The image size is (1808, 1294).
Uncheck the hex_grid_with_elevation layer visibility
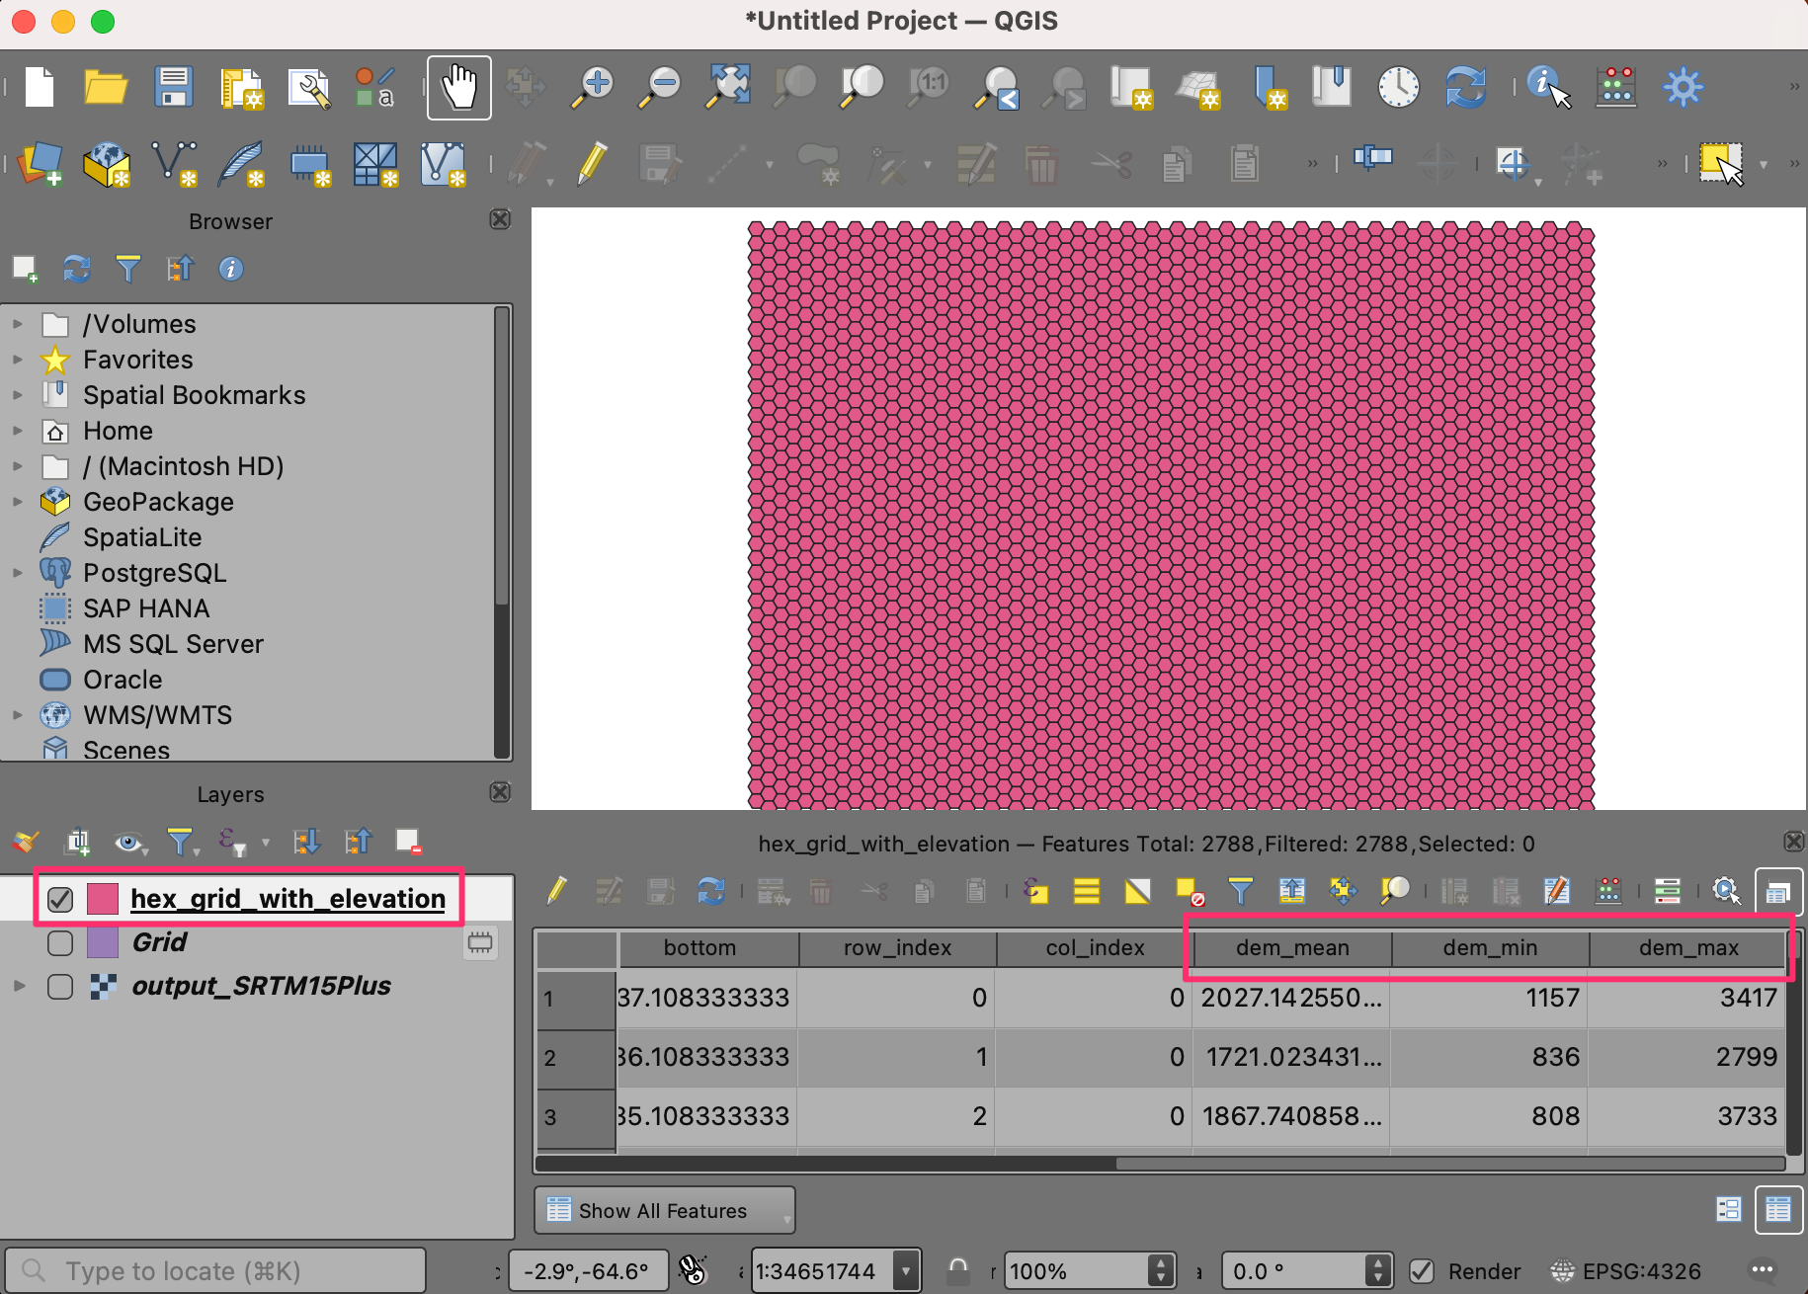click(x=60, y=899)
